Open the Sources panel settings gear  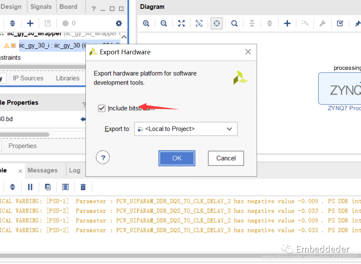coord(119,23)
